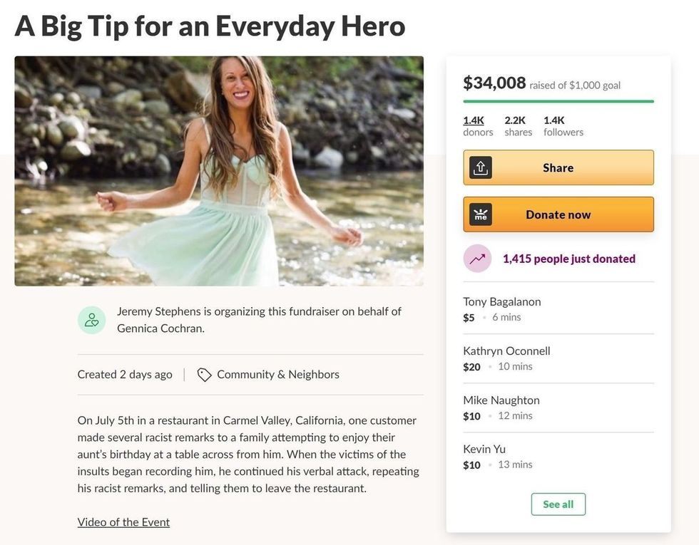Click the share arrow icon
Viewport: 699px width, 545px height.
[481, 167]
